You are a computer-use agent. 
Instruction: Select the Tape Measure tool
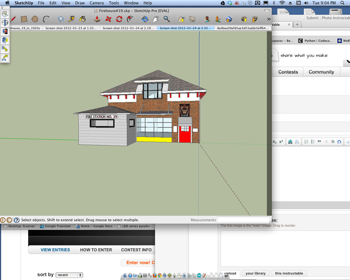[x=71, y=19]
